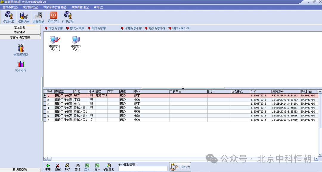Open the 数据库管理(Y) menu

[80, 7]
